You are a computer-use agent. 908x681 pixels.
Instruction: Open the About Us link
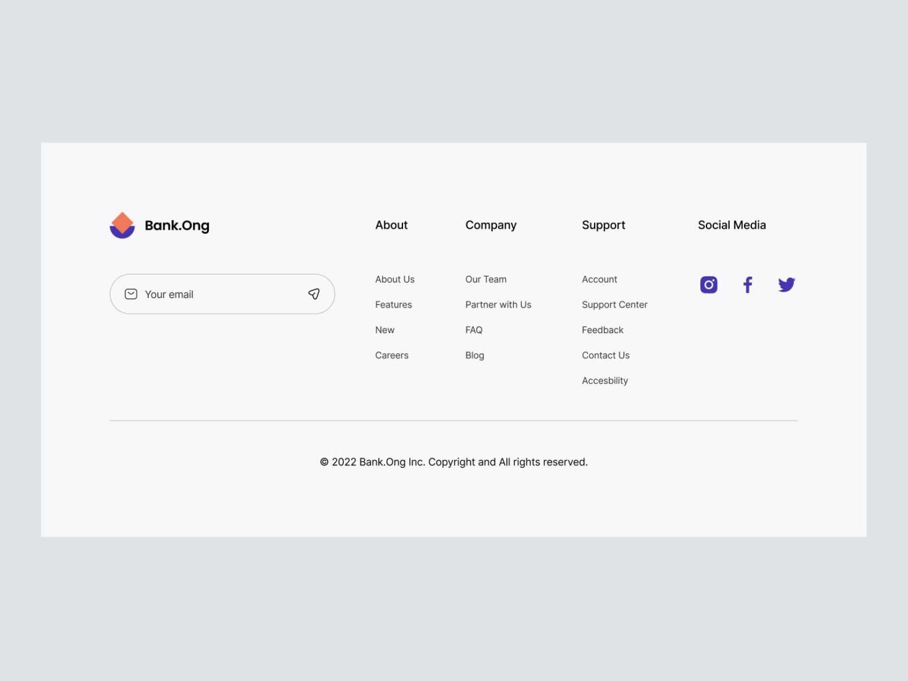click(x=395, y=279)
